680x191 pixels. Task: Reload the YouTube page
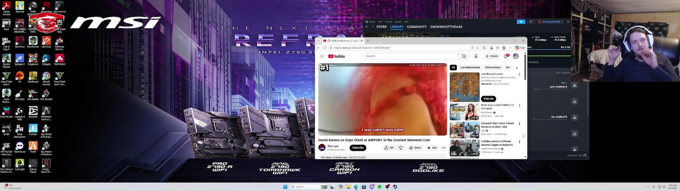click(x=325, y=48)
